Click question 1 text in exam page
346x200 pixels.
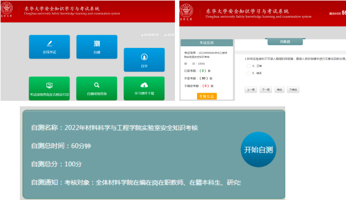click(295, 59)
